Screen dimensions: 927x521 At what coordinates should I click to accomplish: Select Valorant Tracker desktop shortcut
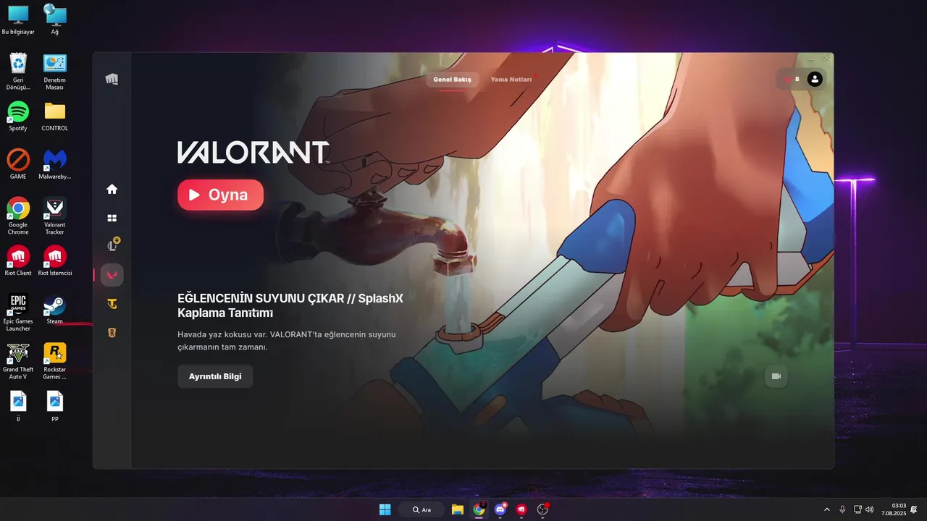coord(55,216)
